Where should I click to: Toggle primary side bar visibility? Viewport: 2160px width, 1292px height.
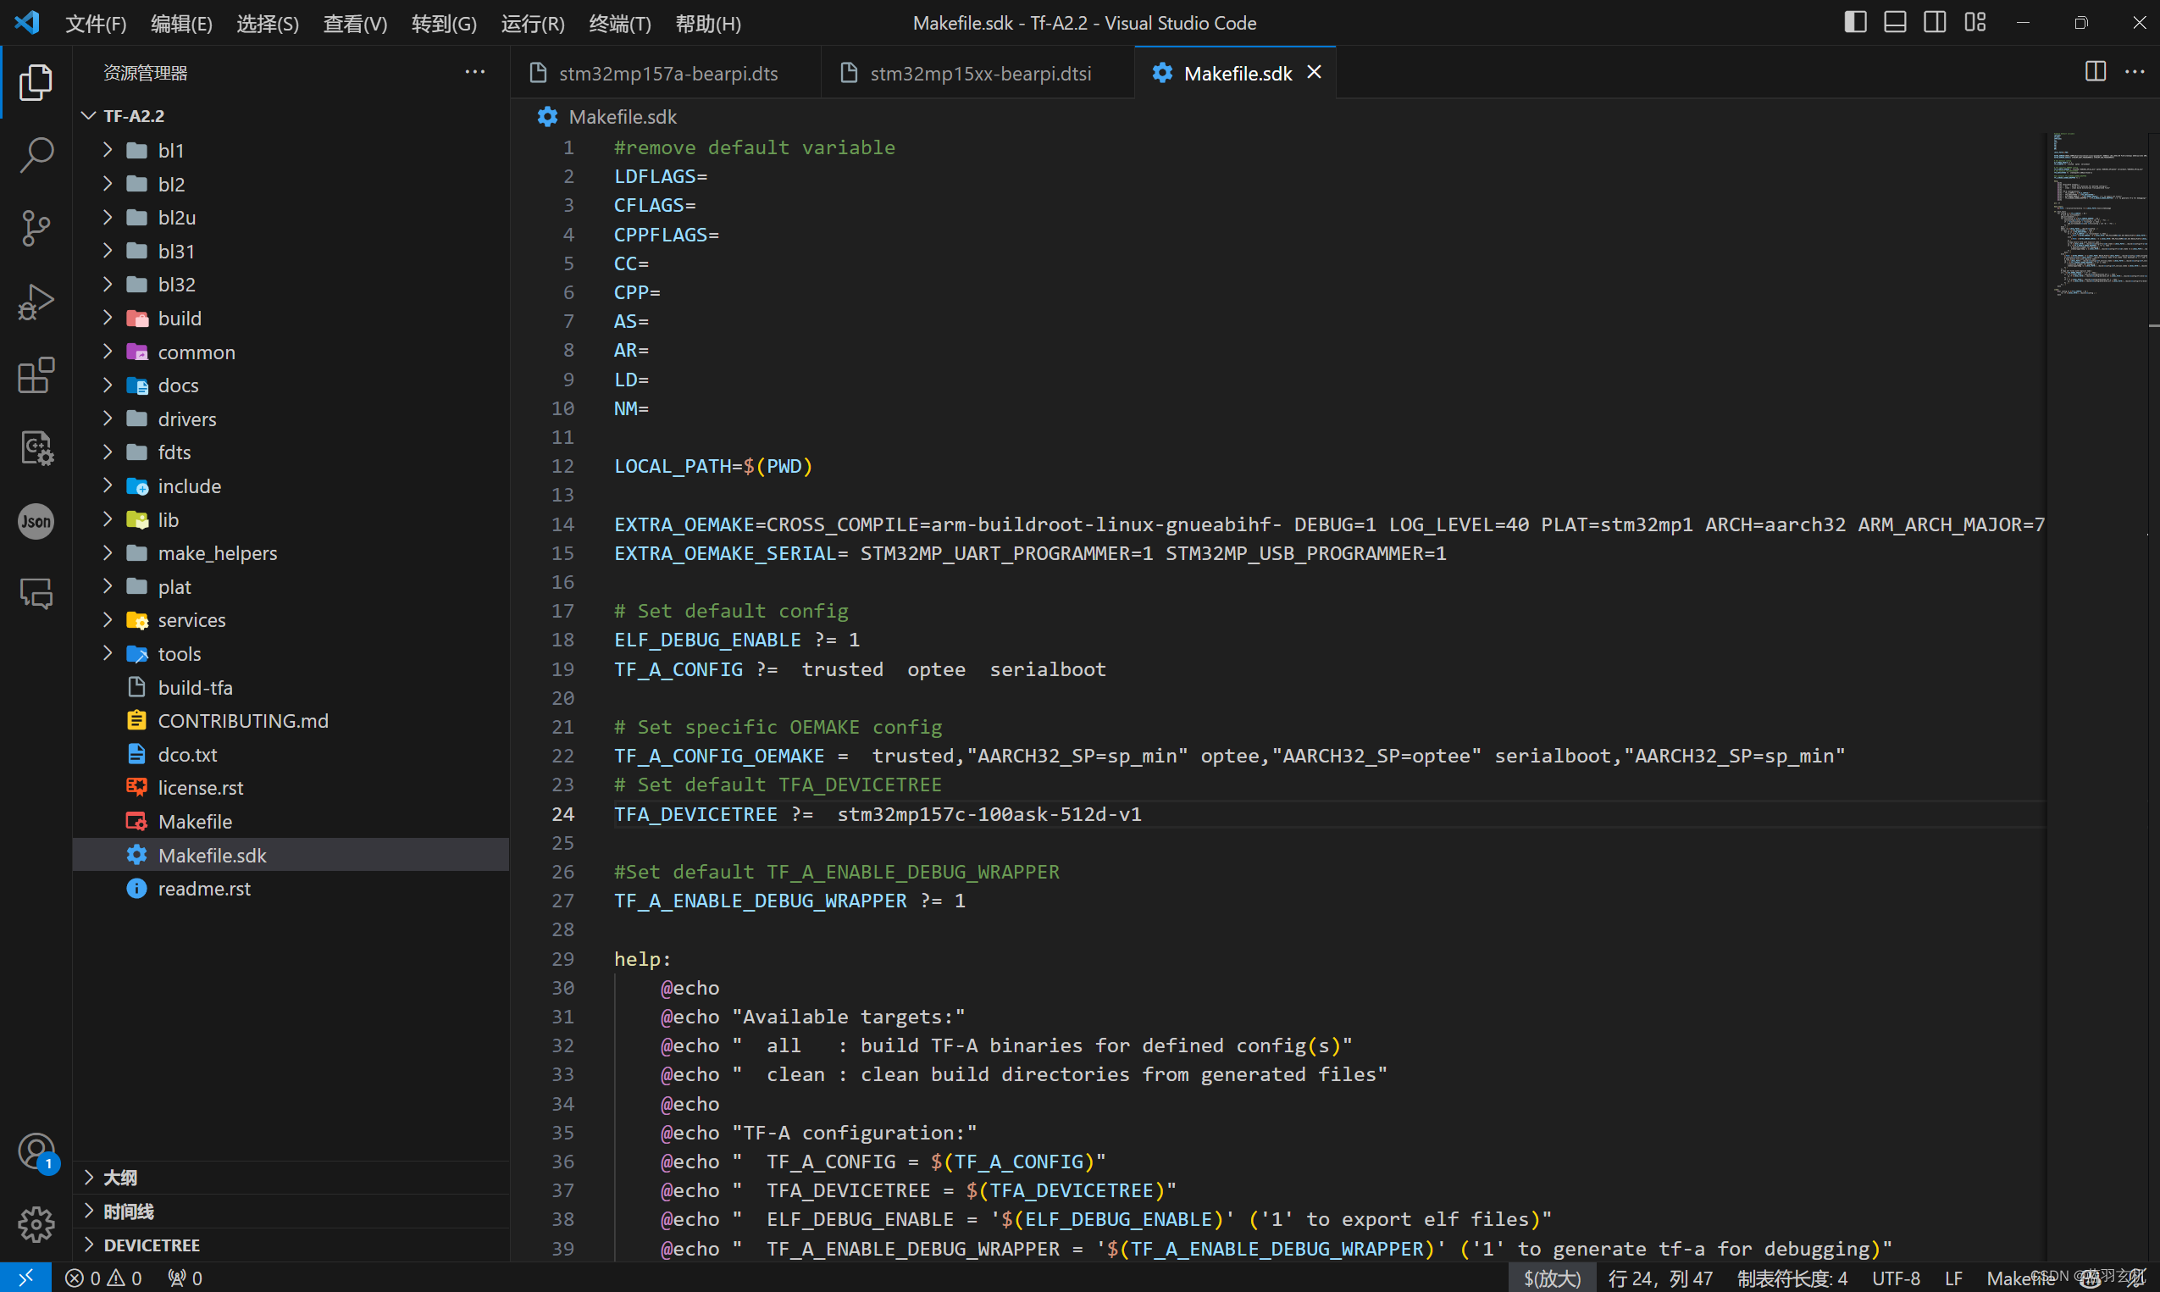(x=1855, y=23)
